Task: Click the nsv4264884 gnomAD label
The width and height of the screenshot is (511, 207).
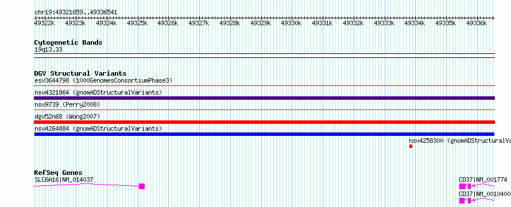Action: [x=98, y=128]
